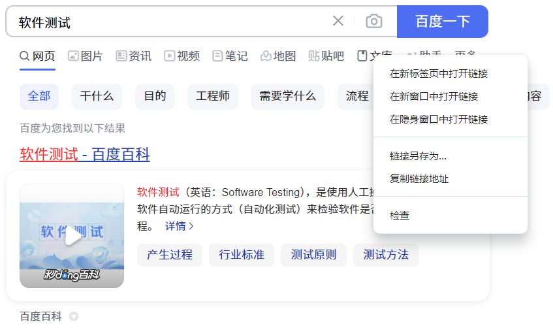Select 复制链接地址 in the context menu
This screenshot has width=553, height=328.
(x=450, y=178)
